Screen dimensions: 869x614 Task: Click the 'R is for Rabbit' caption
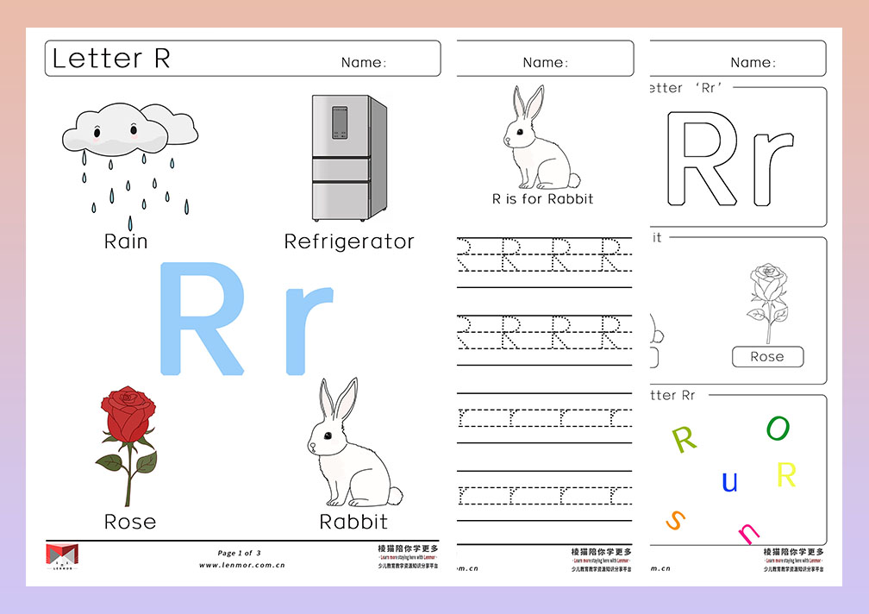542,199
